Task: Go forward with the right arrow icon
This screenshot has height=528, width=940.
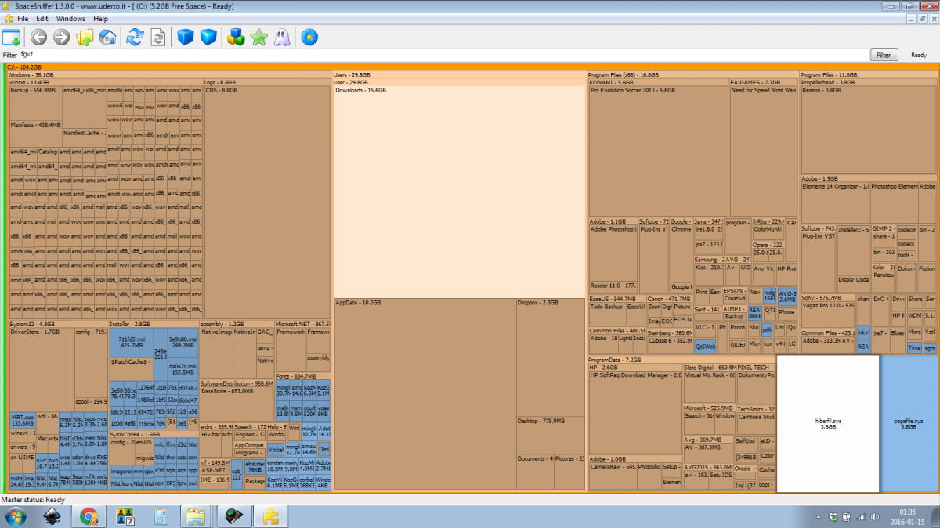Action: [x=62, y=37]
